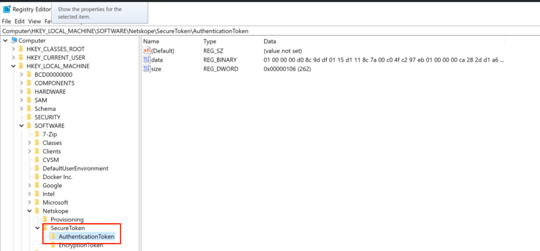The height and width of the screenshot is (251, 540).
Task: Click the data binary value icon
Action: click(146, 60)
